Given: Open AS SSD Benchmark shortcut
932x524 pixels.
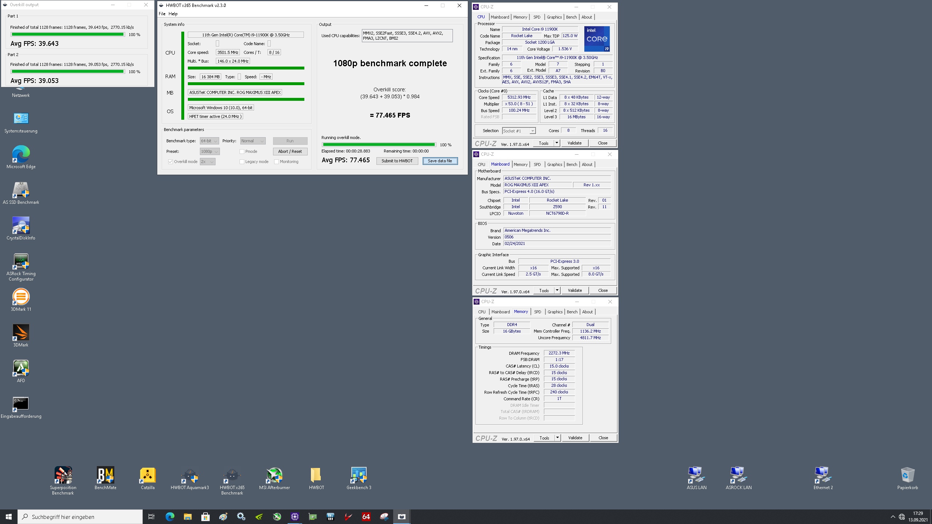Looking at the screenshot, I should [x=21, y=193].
